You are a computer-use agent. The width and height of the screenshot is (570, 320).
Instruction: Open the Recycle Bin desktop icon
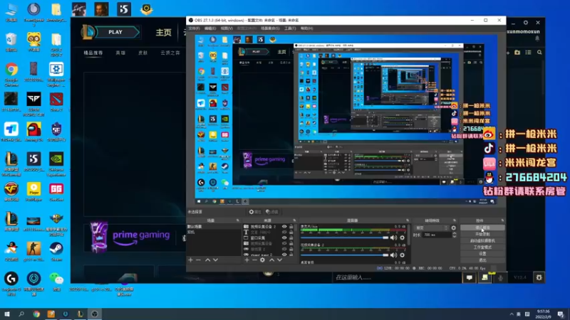(11, 42)
